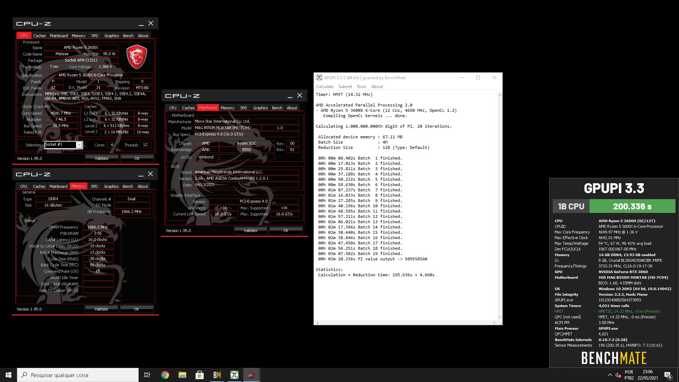Click the PI value output line

372,259
